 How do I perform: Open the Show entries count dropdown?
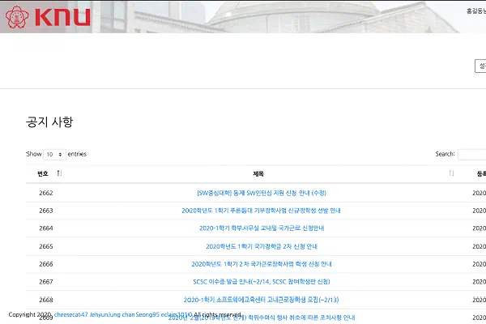[54, 154]
